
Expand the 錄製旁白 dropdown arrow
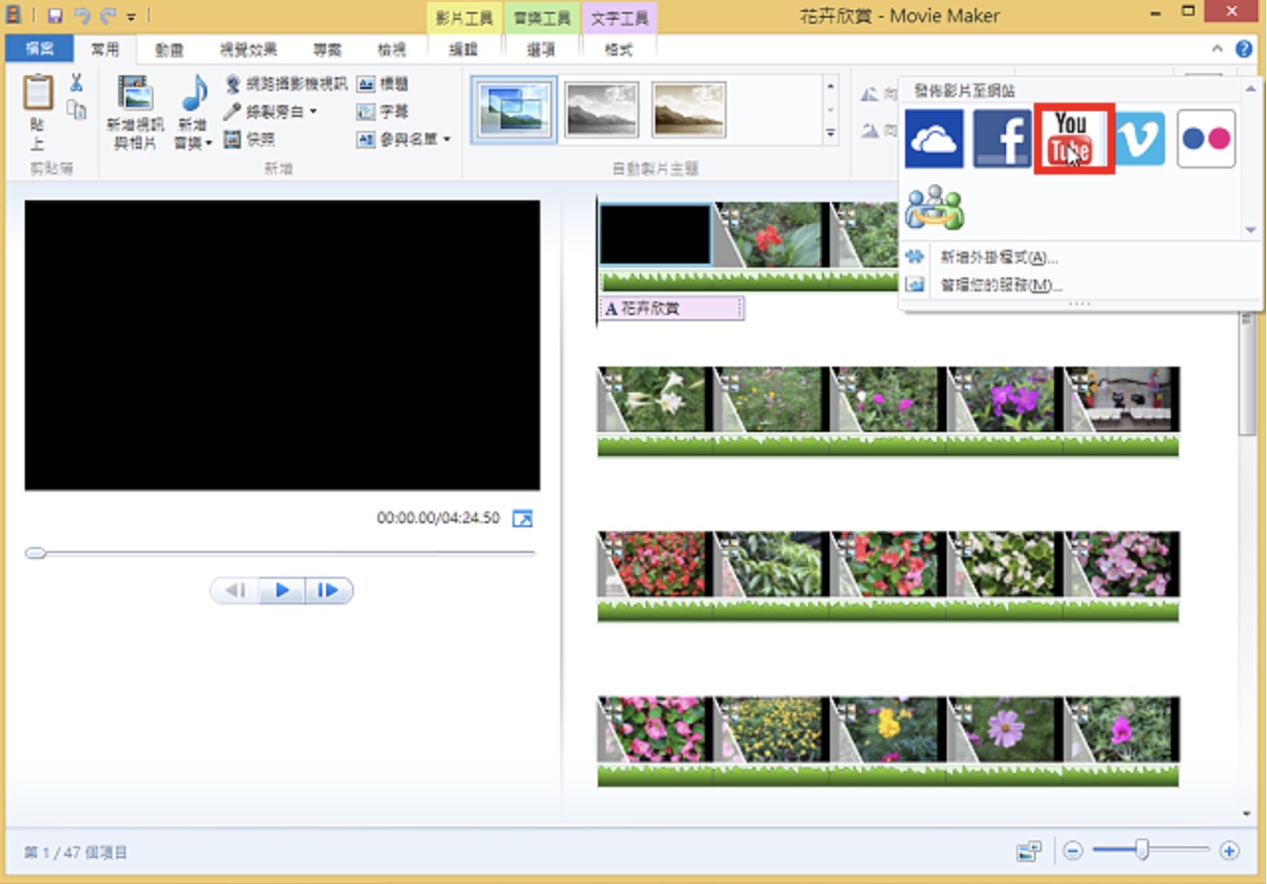(313, 111)
